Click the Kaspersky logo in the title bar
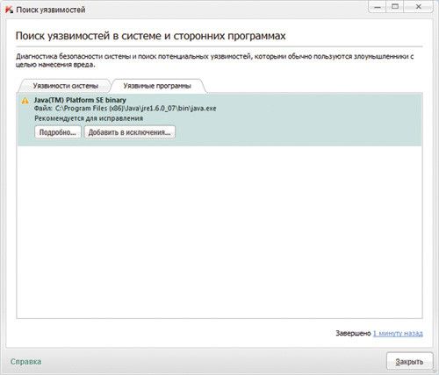 pyautogui.click(x=9, y=10)
